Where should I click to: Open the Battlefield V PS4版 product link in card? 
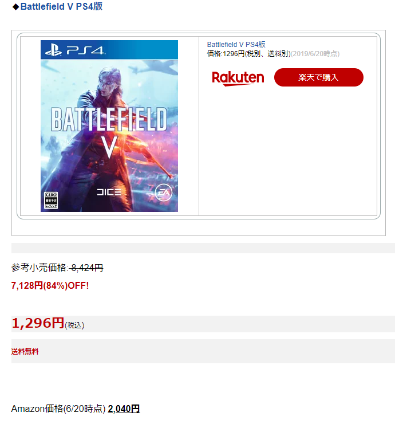(x=236, y=44)
